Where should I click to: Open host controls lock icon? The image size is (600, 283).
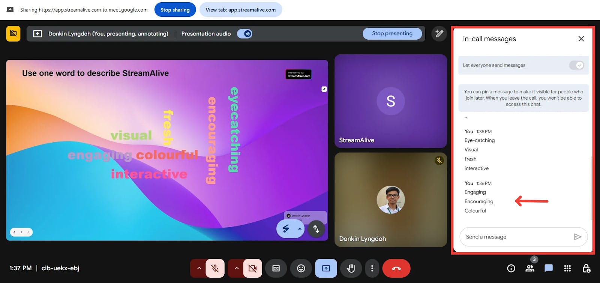(x=586, y=268)
